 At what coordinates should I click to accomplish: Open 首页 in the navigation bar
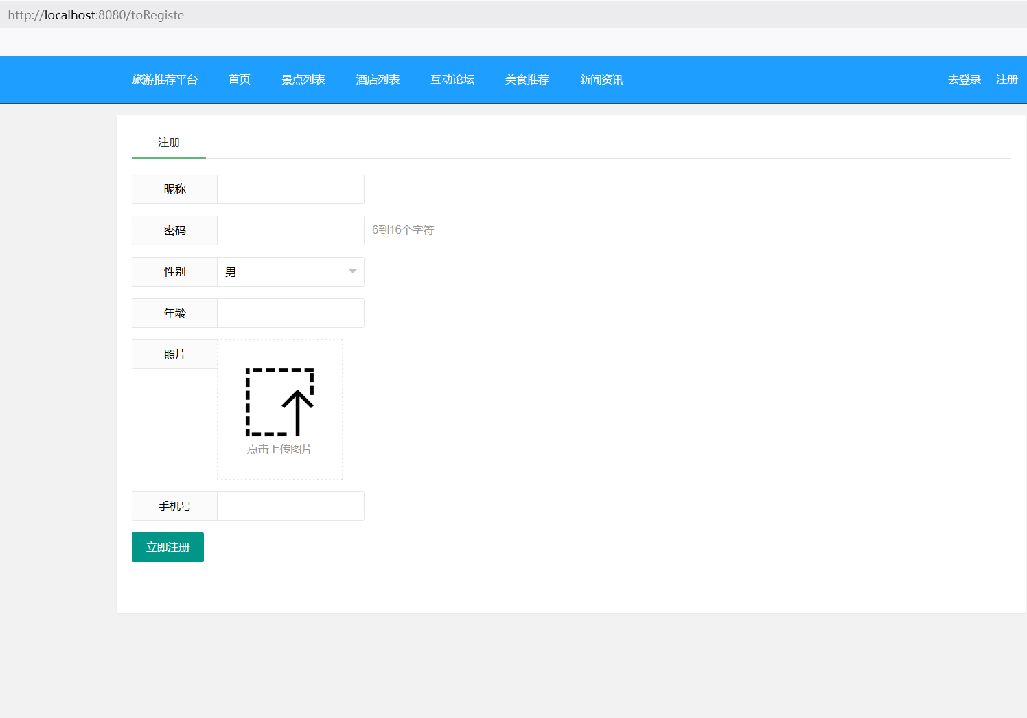[240, 80]
